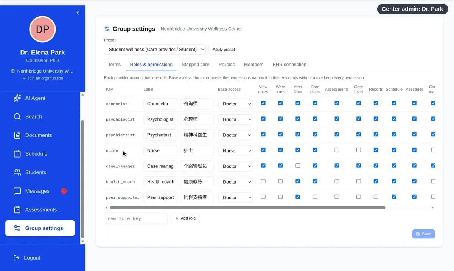Viewport: 454px width, 271px height.
Task: Enable View notes for health_coach
Action: pos(263,181)
